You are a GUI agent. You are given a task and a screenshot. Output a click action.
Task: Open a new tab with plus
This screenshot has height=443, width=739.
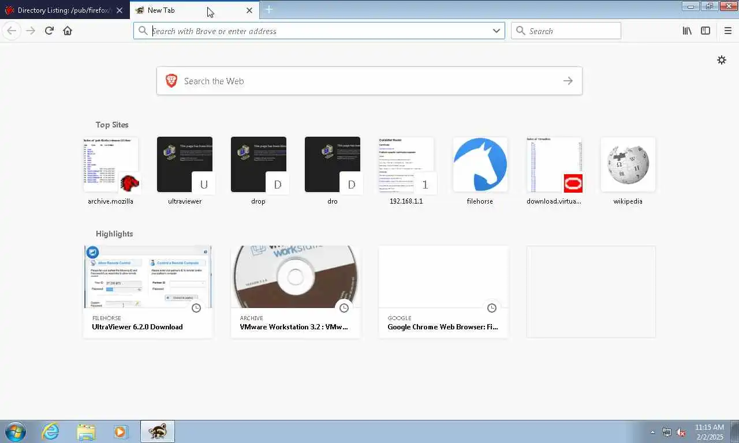268,10
